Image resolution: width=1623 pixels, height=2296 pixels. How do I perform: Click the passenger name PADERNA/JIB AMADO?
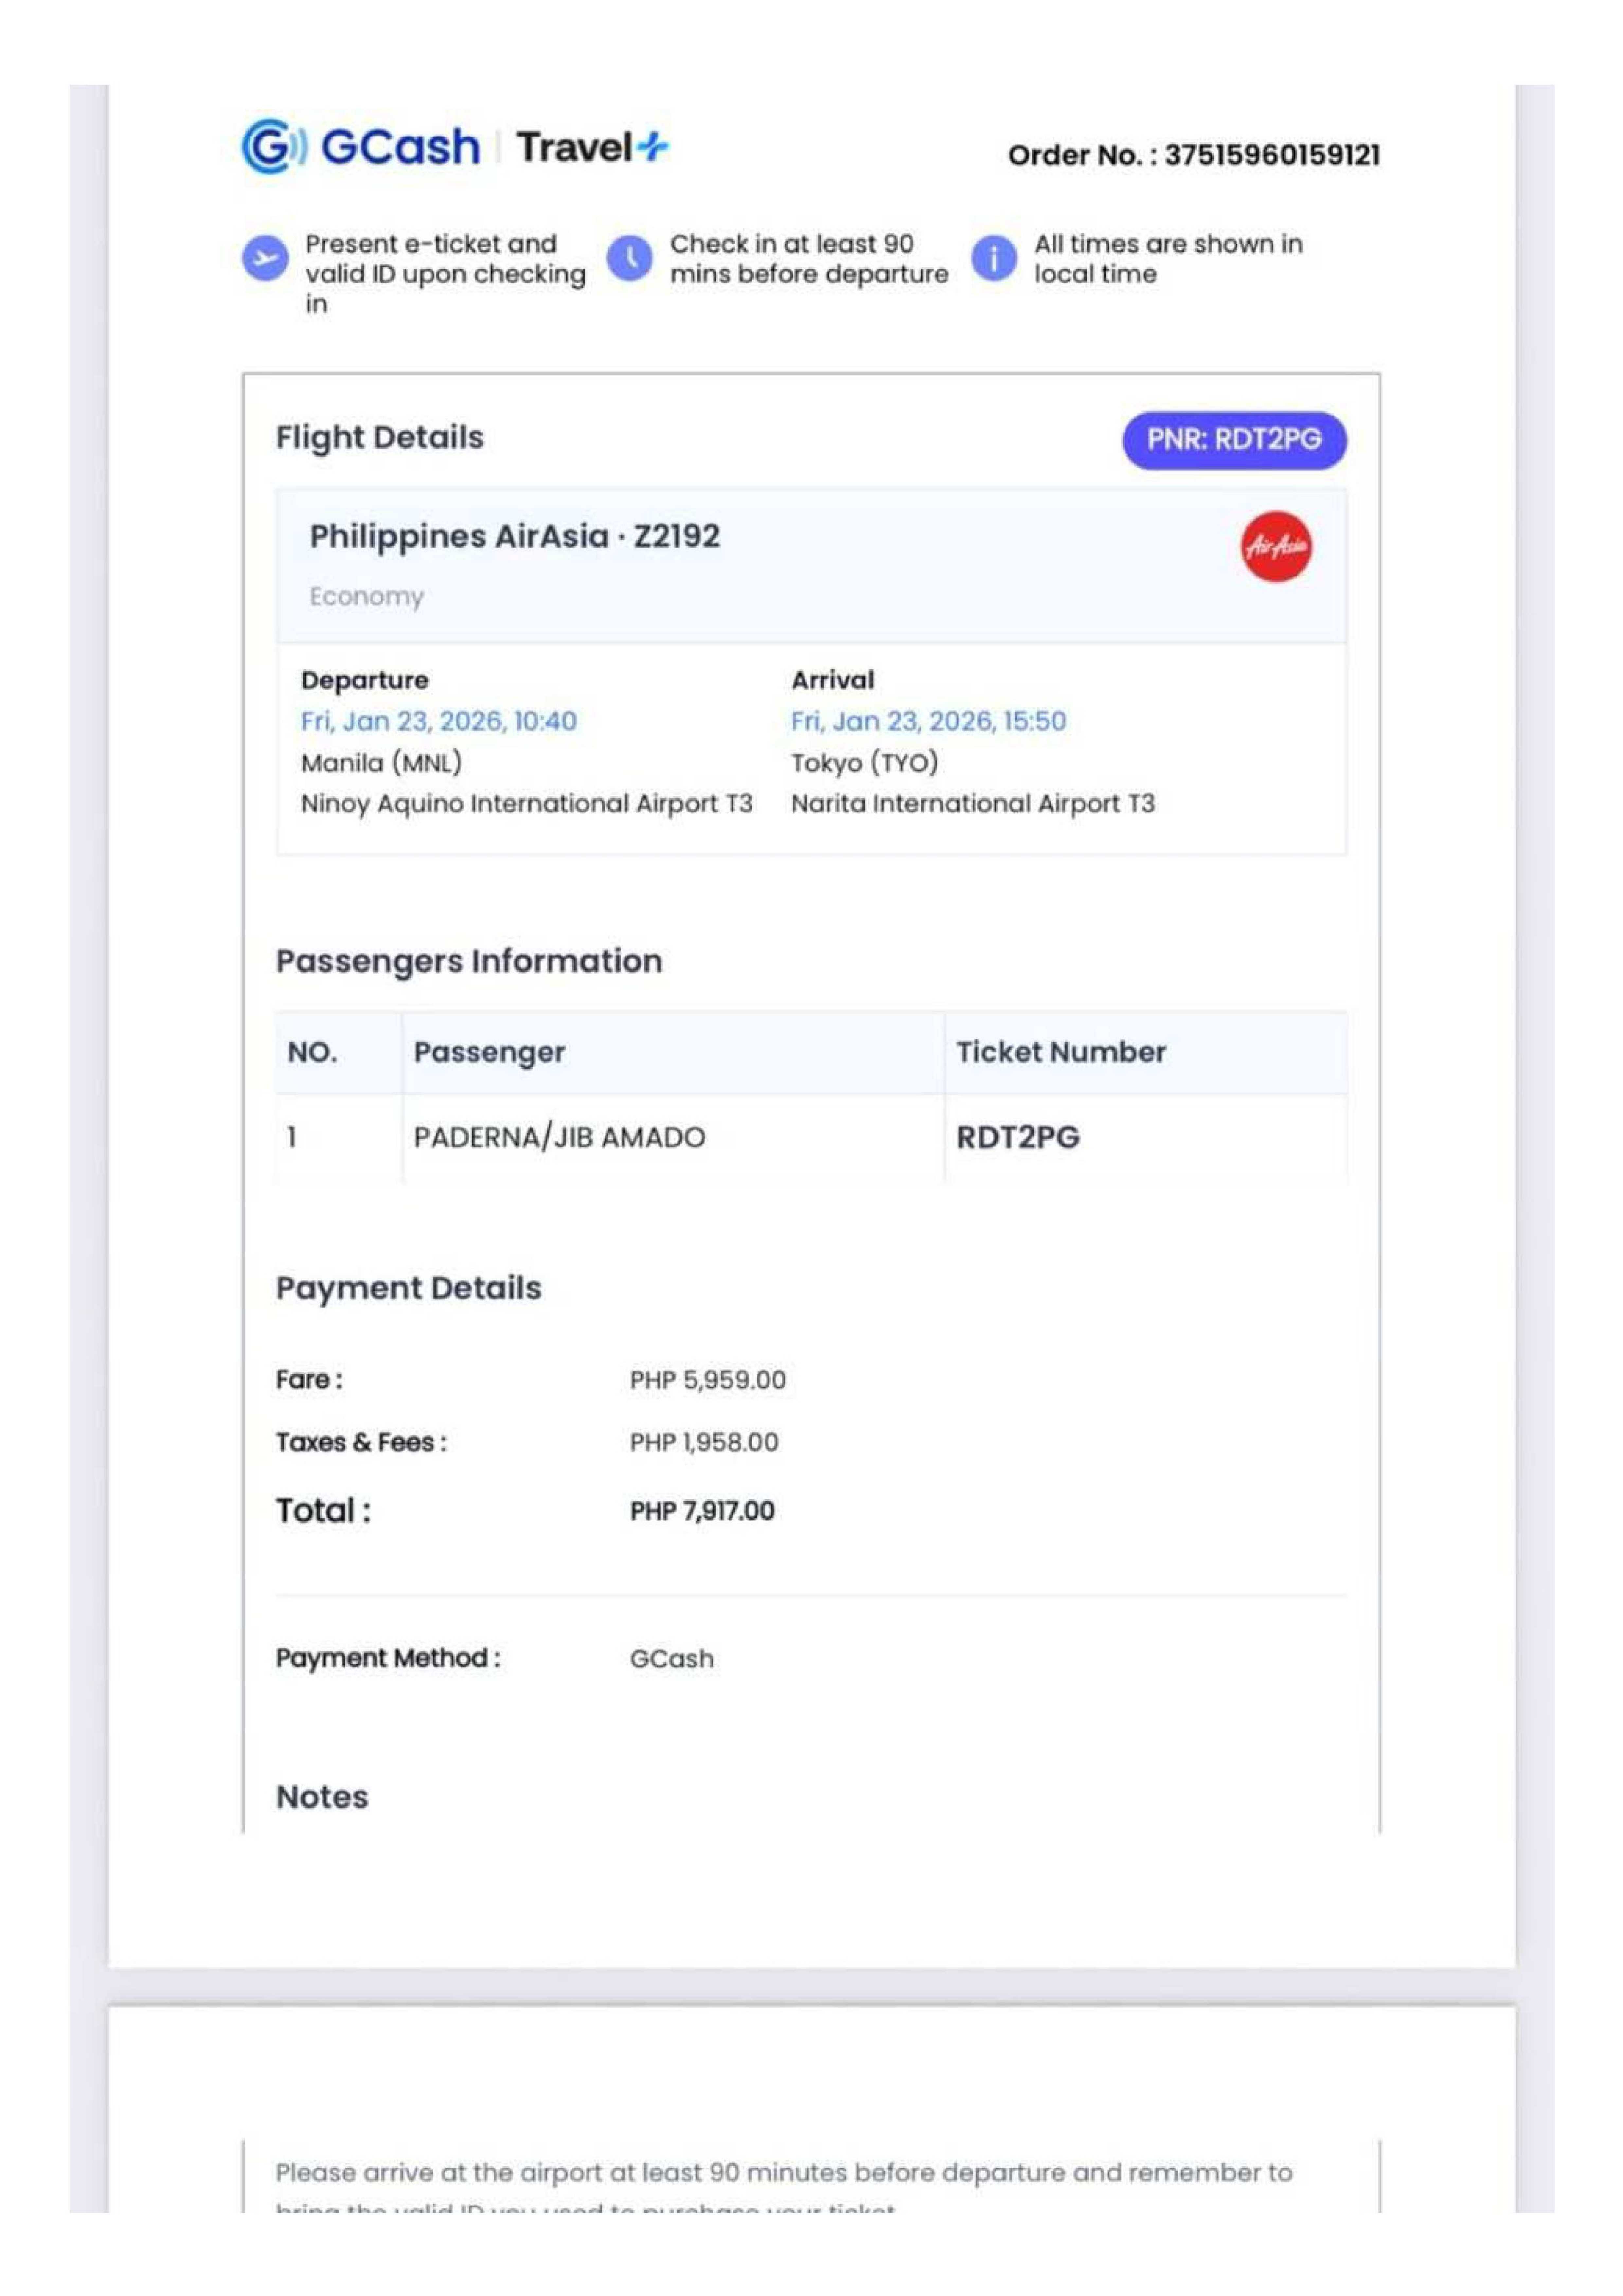tap(559, 1137)
